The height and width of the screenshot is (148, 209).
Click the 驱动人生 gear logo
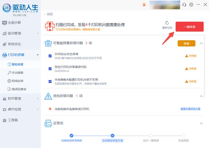(7, 8)
